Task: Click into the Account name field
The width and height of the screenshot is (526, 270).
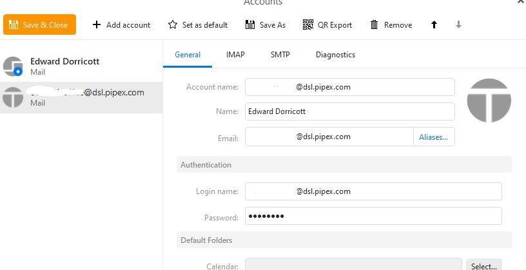Action: pos(349,87)
